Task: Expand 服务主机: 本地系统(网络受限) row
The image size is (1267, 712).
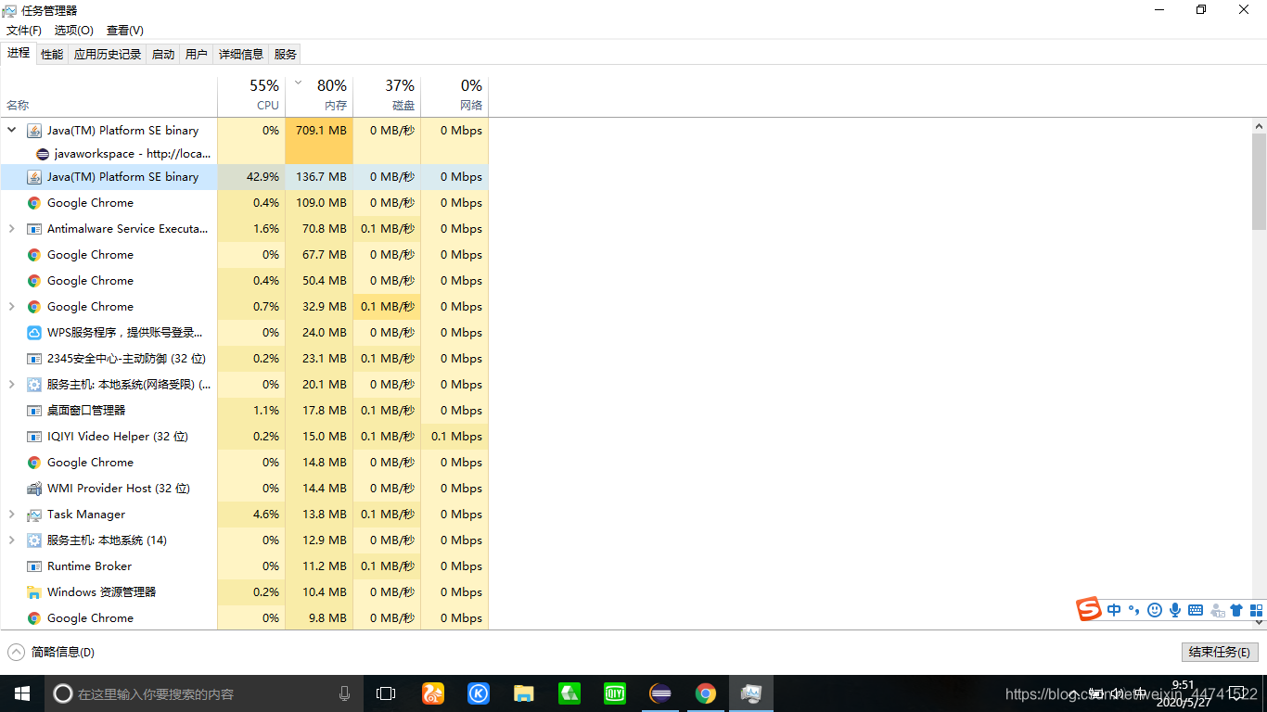Action: 12,385
